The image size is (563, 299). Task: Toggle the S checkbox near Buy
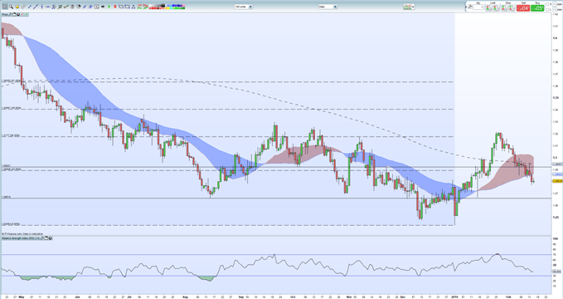click(547, 4)
